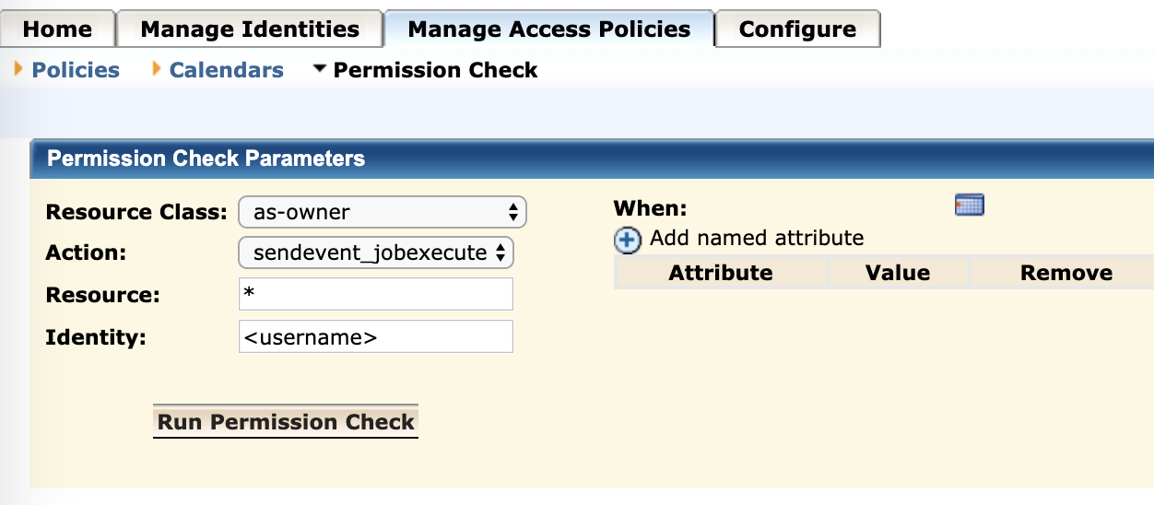The image size is (1154, 505).
Task: Focus the Identity username field
Action: (376, 336)
